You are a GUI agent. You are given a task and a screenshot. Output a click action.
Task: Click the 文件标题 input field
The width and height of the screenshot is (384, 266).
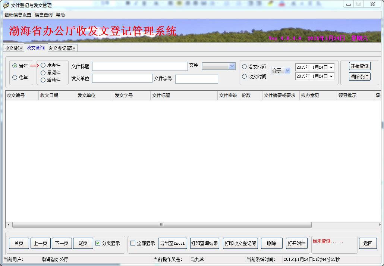[140, 66]
